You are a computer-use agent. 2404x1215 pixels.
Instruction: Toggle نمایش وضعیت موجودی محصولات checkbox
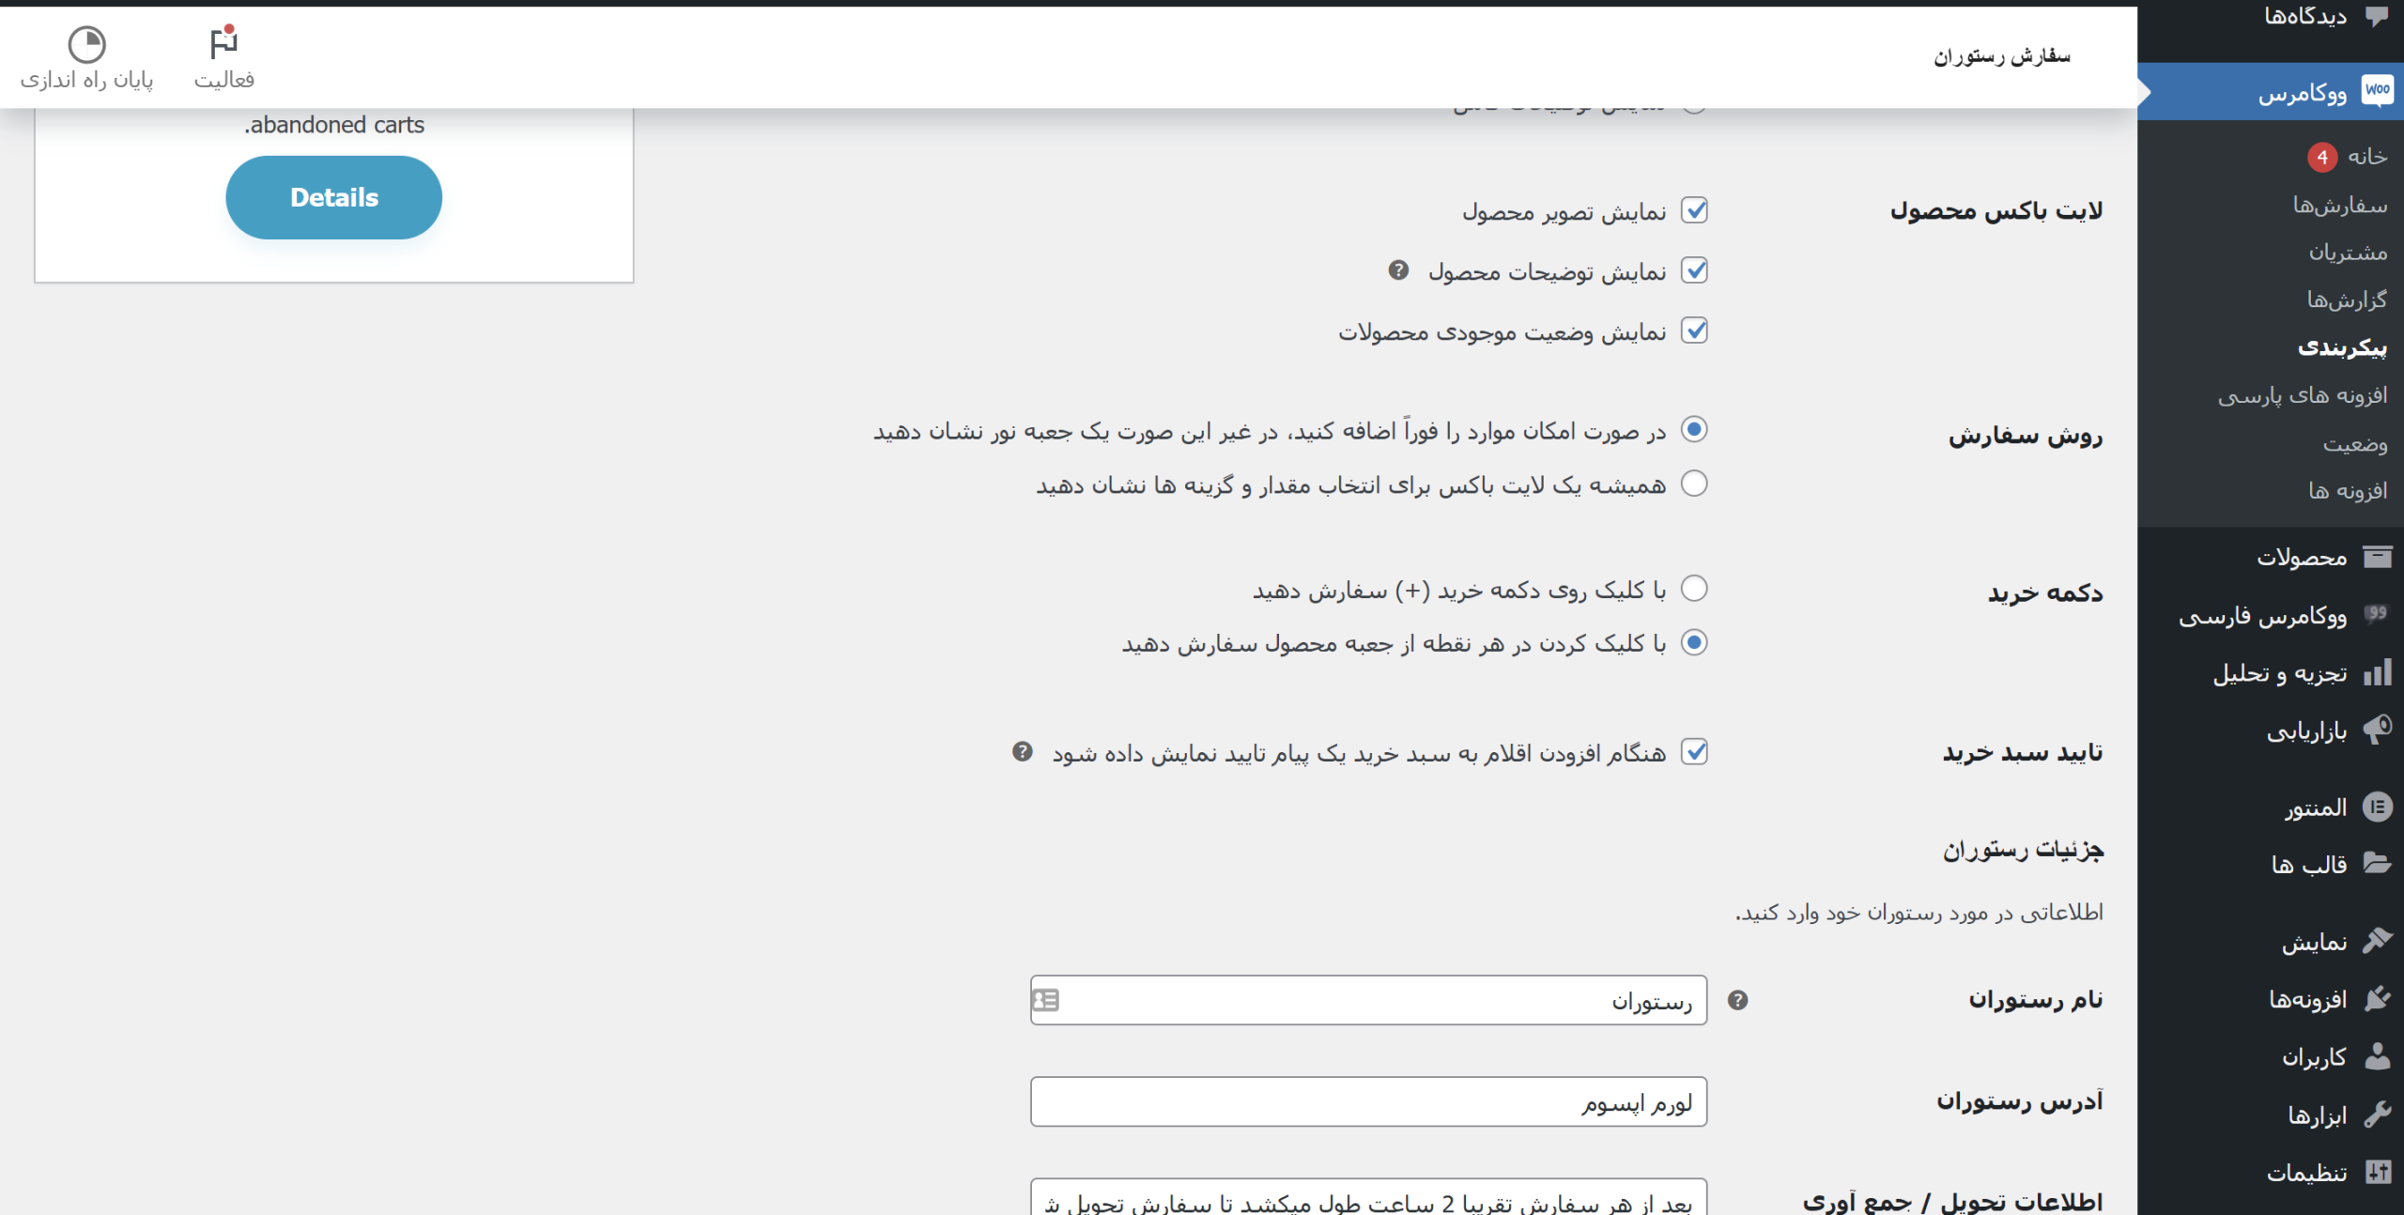1694,331
